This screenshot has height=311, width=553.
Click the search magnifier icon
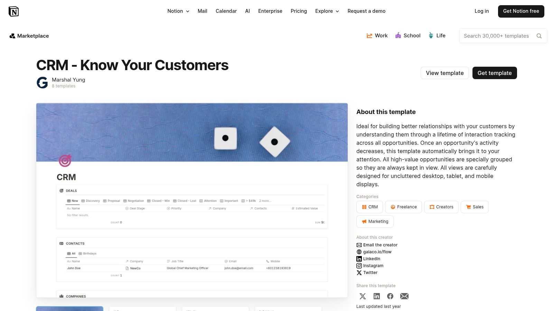click(539, 36)
